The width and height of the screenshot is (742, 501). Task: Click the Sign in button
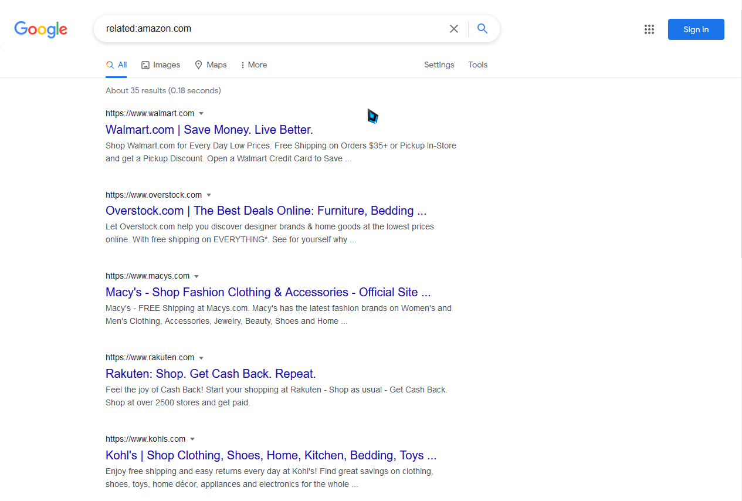pos(696,29)
